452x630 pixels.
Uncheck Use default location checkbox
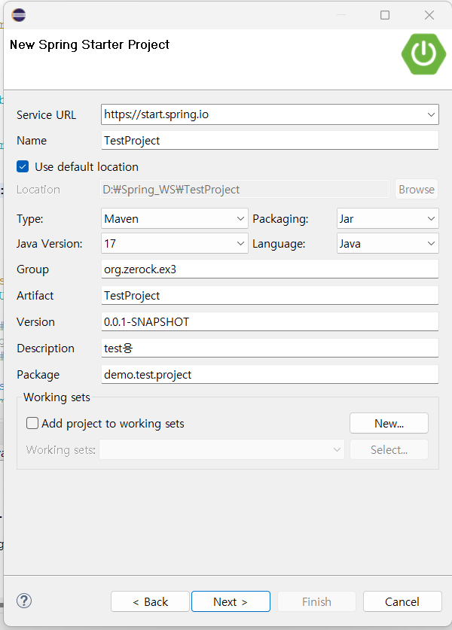(23, 166)
